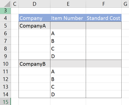129x105 pixels.
Task: Click the Select All corner triangle
Action: click(7, 4)
